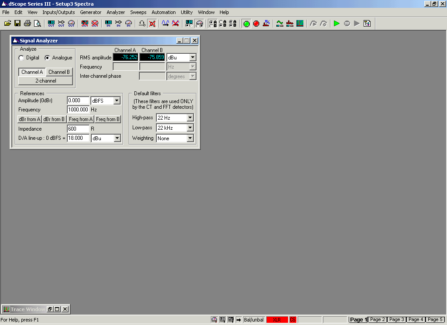
Task: Click the headphone monitor icon
Action: tap(142, 24)
